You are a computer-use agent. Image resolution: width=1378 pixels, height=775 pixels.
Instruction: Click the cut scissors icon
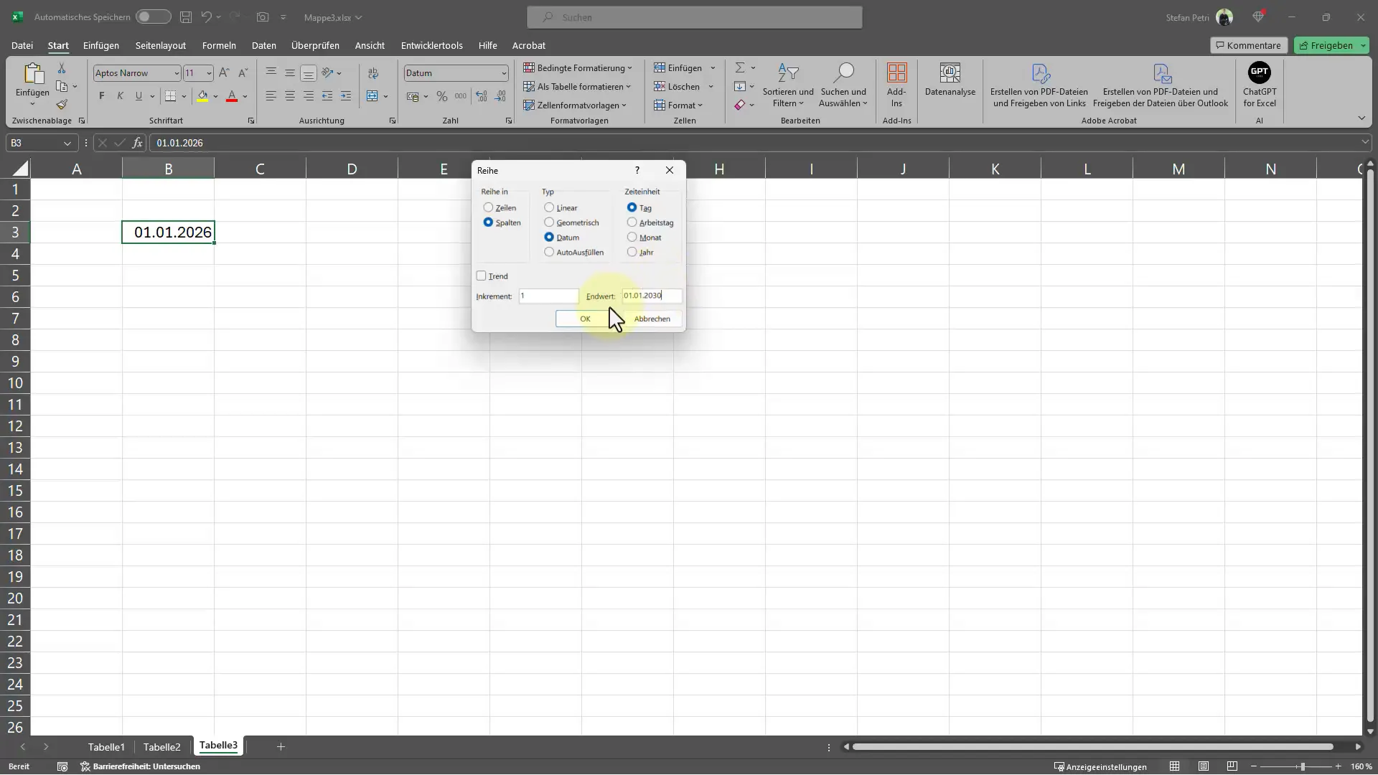coord(62,68)
